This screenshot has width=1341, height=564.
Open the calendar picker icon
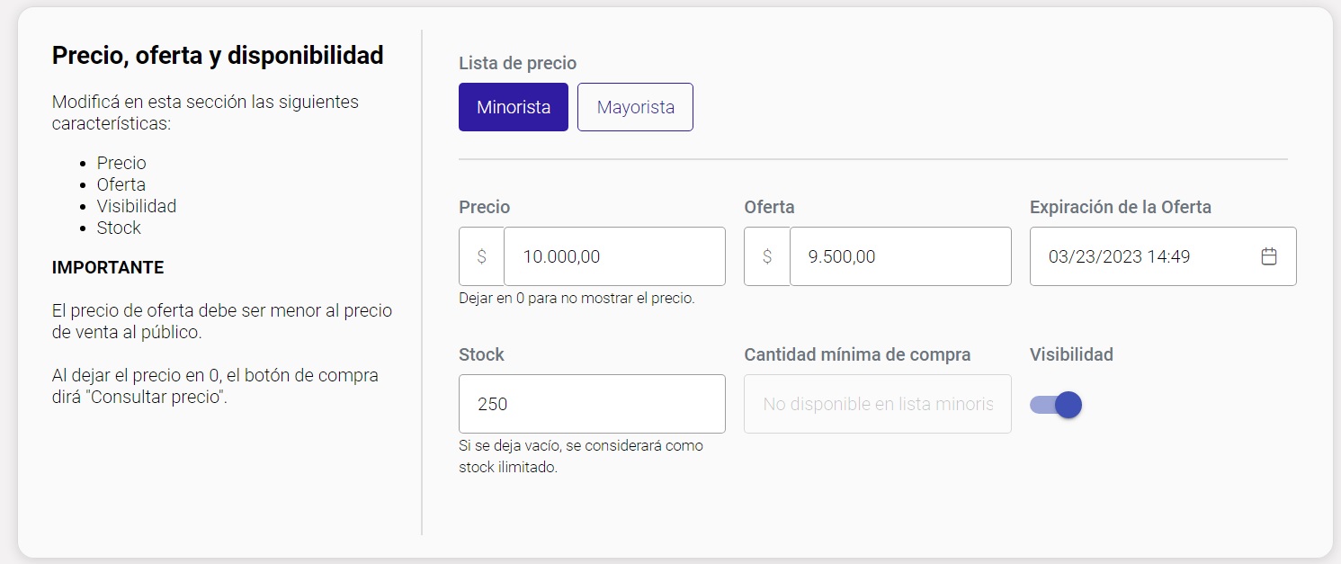click(1269, 256)
